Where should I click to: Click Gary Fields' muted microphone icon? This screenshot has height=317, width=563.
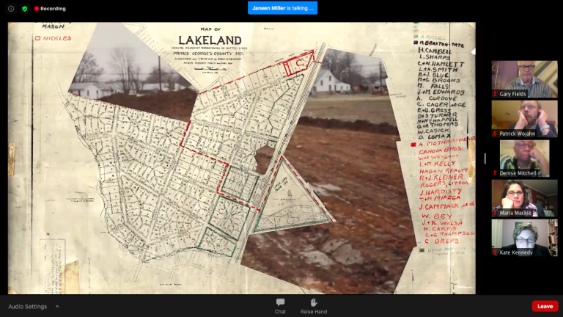(x=496, y=94)
